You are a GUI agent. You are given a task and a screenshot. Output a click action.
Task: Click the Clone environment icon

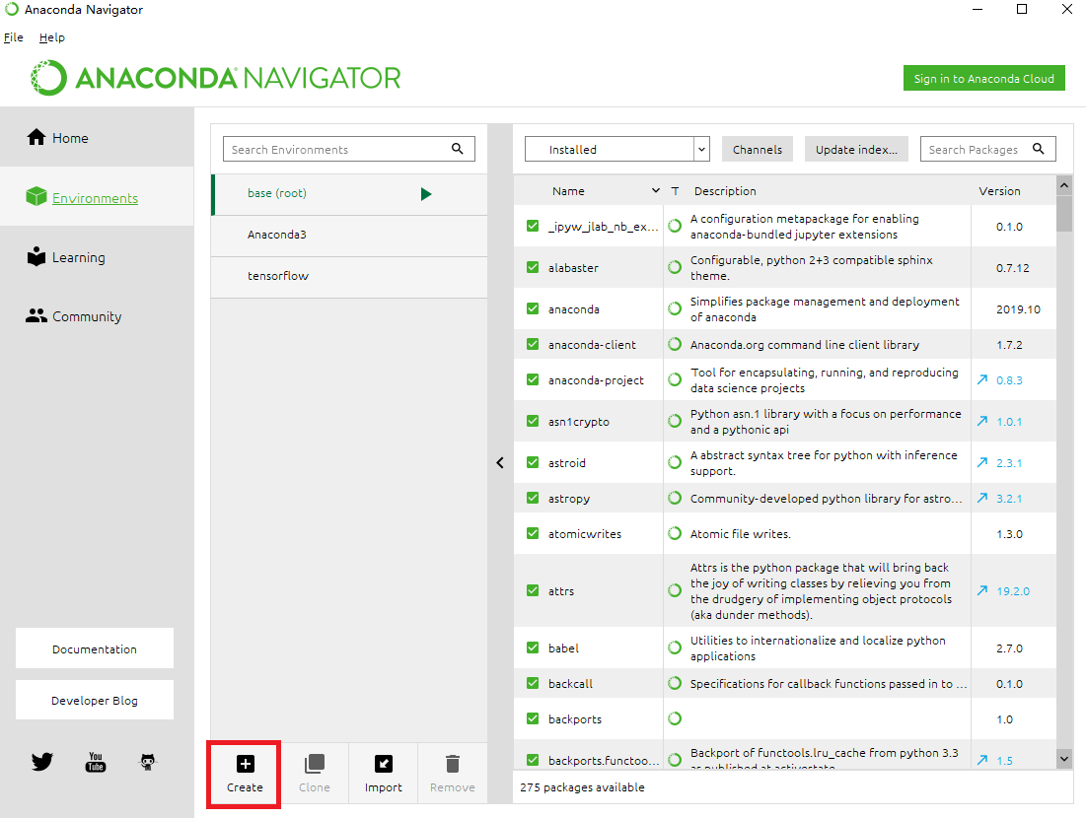tap(315, 764)
